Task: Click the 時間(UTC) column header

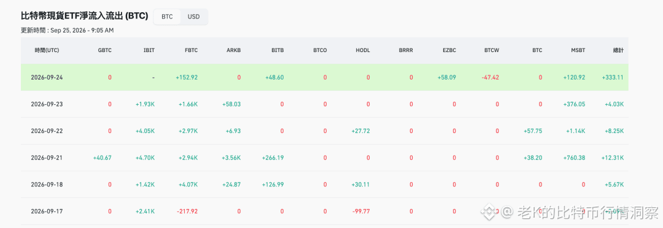Action: click(x=47, y=50)
